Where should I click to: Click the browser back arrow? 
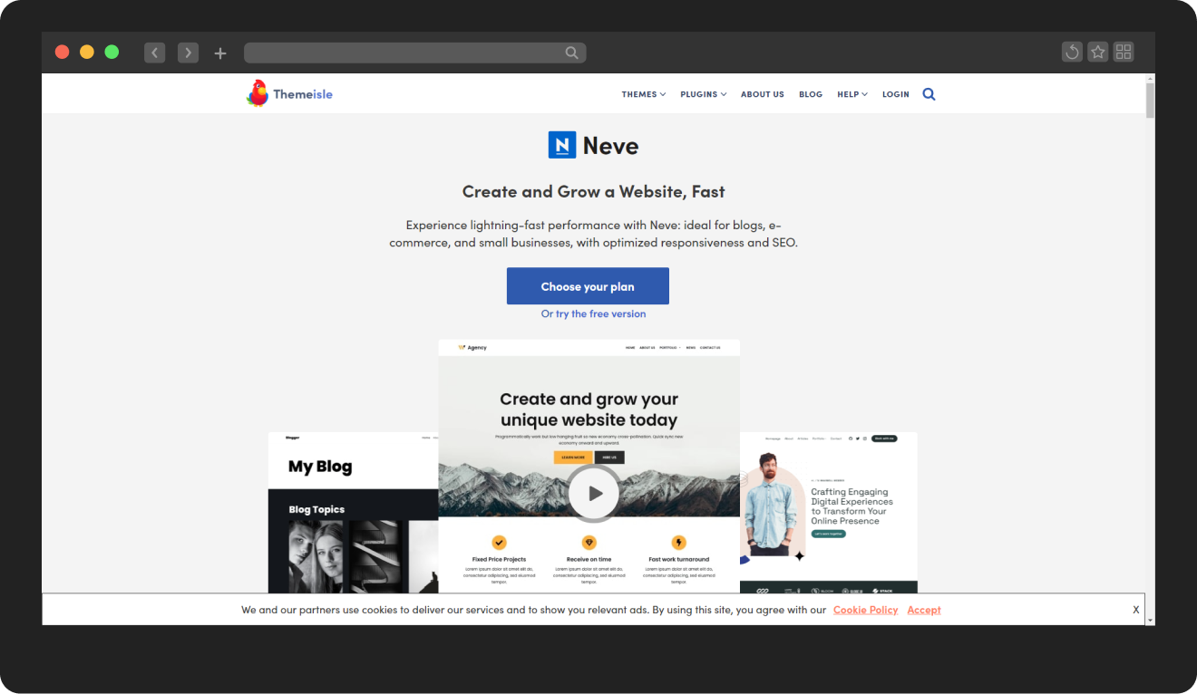(x=154, y=52)
